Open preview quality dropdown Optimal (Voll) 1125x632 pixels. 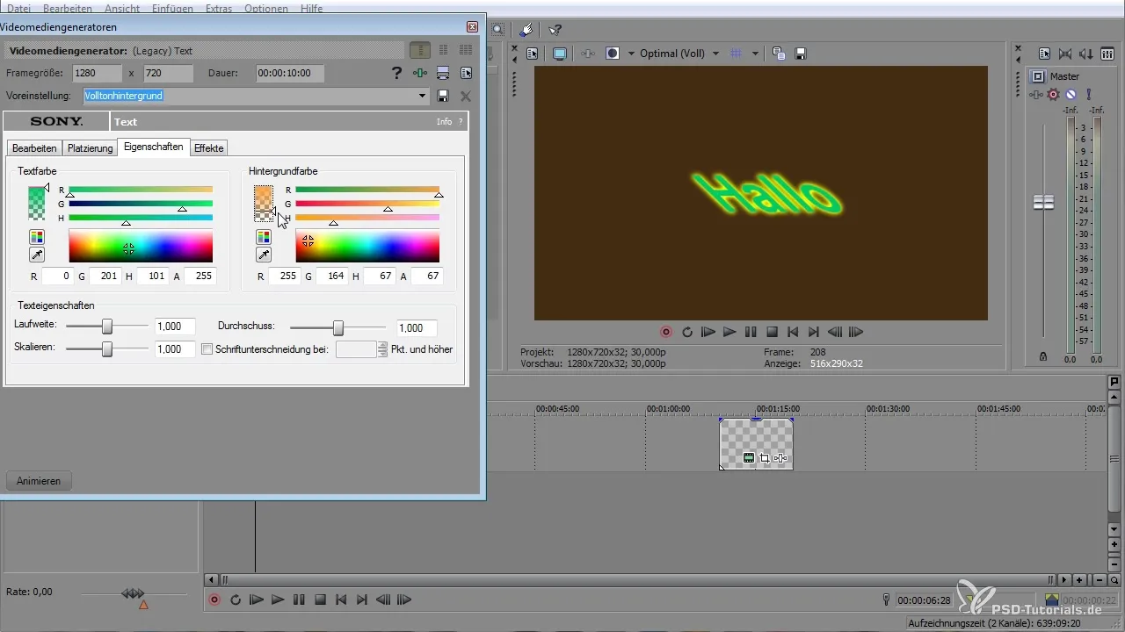680,54
